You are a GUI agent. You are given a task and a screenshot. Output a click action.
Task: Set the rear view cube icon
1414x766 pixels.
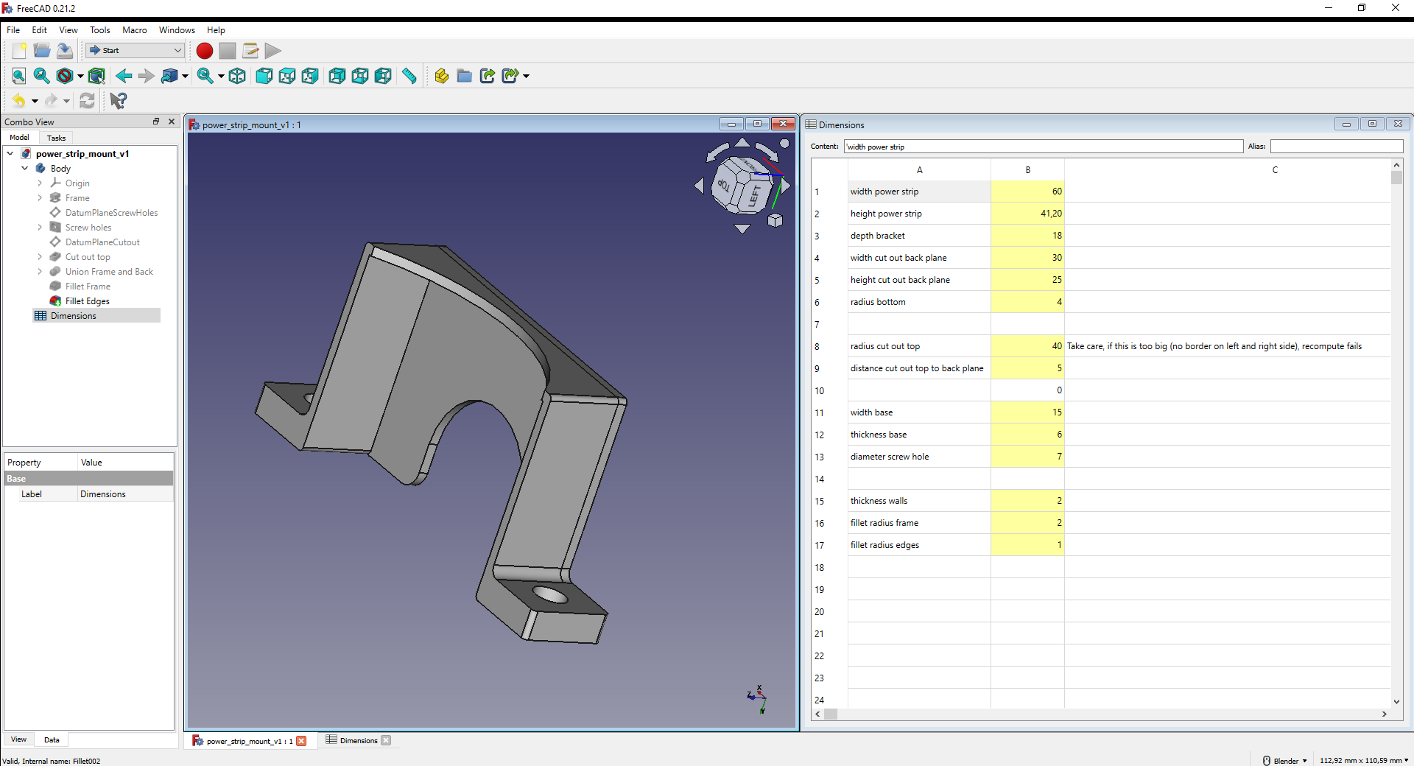pos(337,76)
